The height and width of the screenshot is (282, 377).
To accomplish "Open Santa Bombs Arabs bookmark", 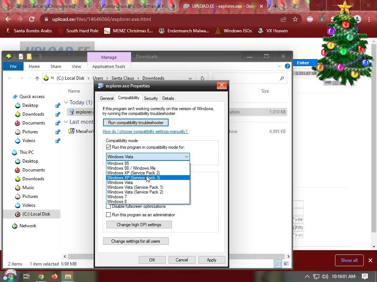I will (29, 31).
